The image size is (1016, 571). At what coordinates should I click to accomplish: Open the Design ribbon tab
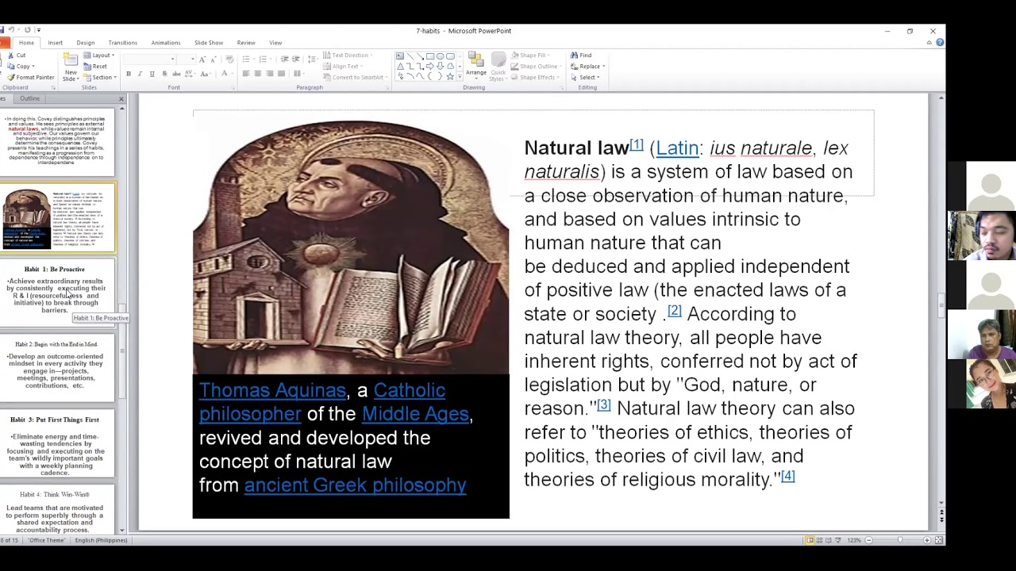[86, 43]
